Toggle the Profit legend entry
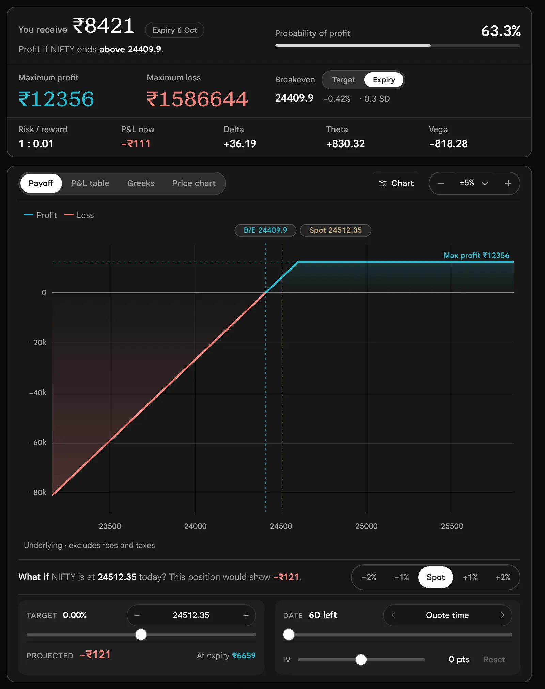545x689 pixels. (40, 215)
